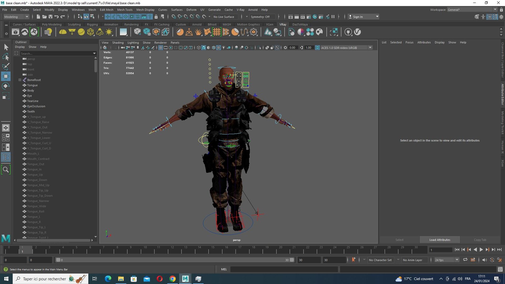Click the VRay sun light shelf icon
Image resolution: width=505 pixels, height=284 pixels.
pyautogui.click(x=109, y=32)
